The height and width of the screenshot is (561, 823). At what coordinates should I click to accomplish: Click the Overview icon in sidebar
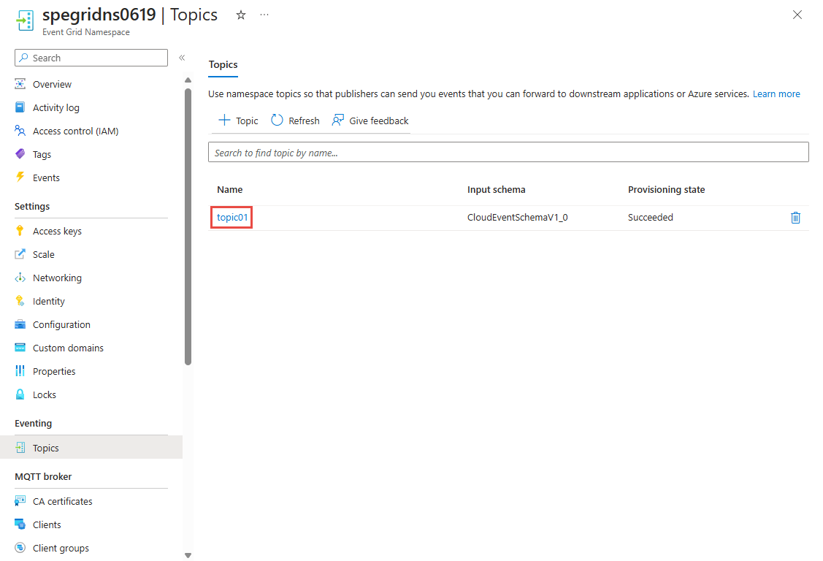click(20, 84)
